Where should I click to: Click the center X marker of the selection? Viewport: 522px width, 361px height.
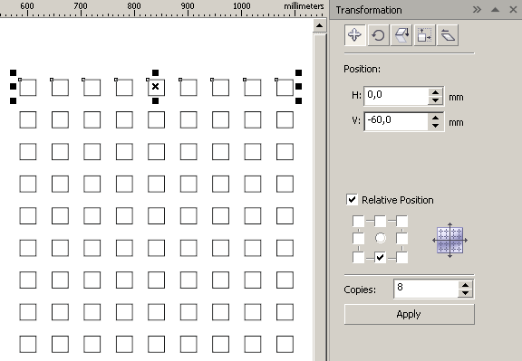[155, 87]
